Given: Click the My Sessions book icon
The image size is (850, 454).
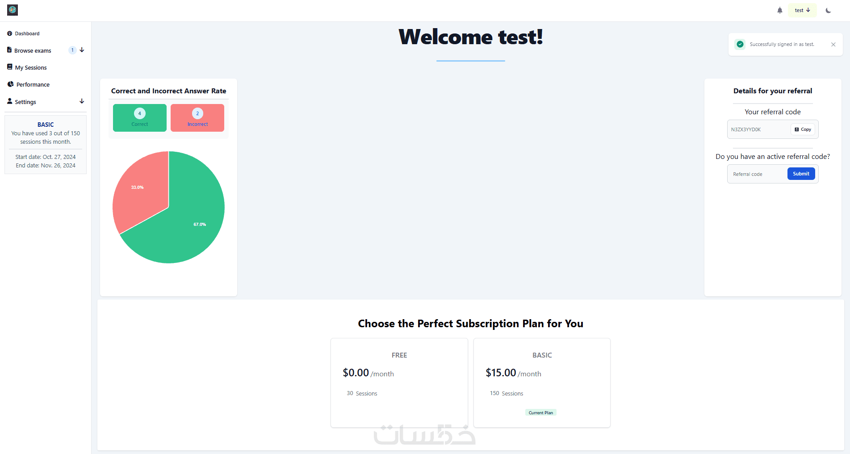Looking at the screenshot, I should click(10, 67).
